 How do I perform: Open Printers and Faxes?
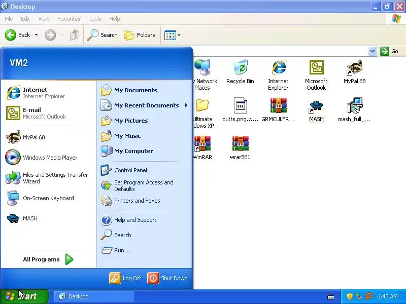click(145, 201)
